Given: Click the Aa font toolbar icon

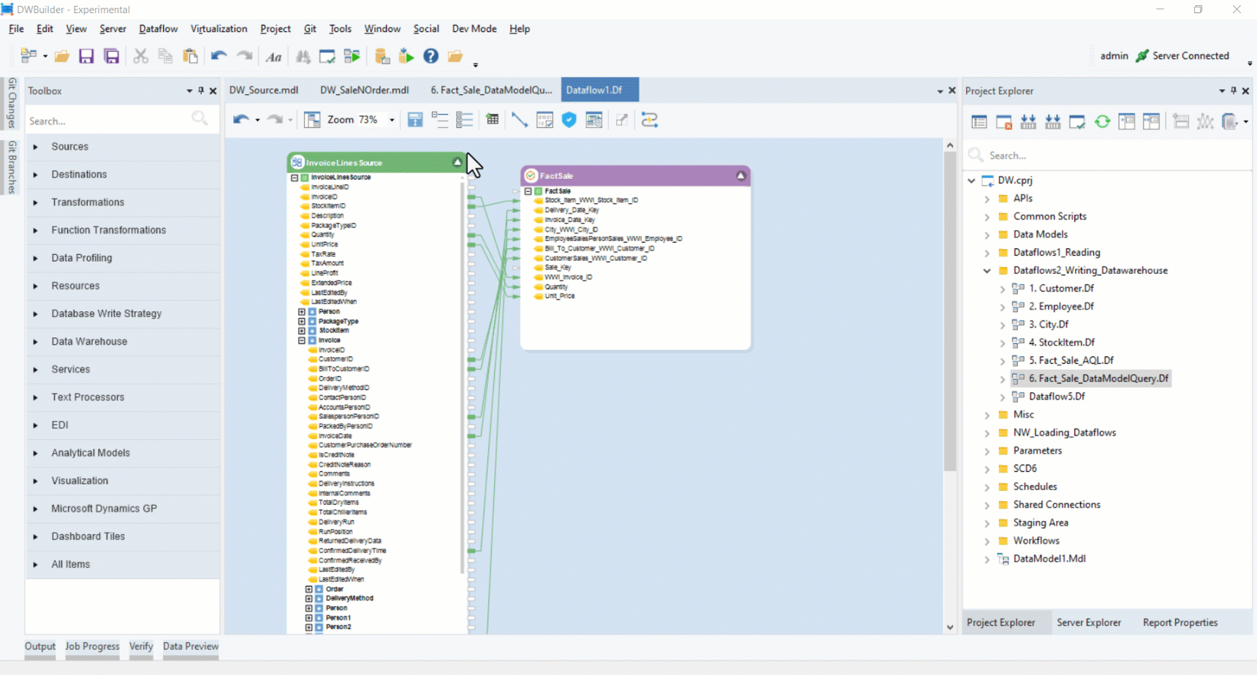Looking at the screenshot, I should [273, 56].
